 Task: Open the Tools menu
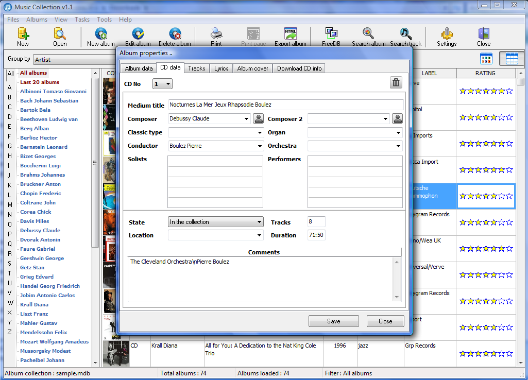(x=104, y=20)
